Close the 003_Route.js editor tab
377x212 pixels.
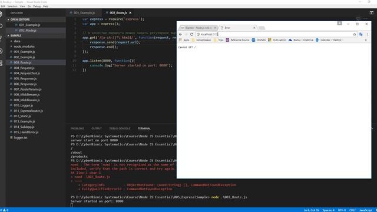130,13
